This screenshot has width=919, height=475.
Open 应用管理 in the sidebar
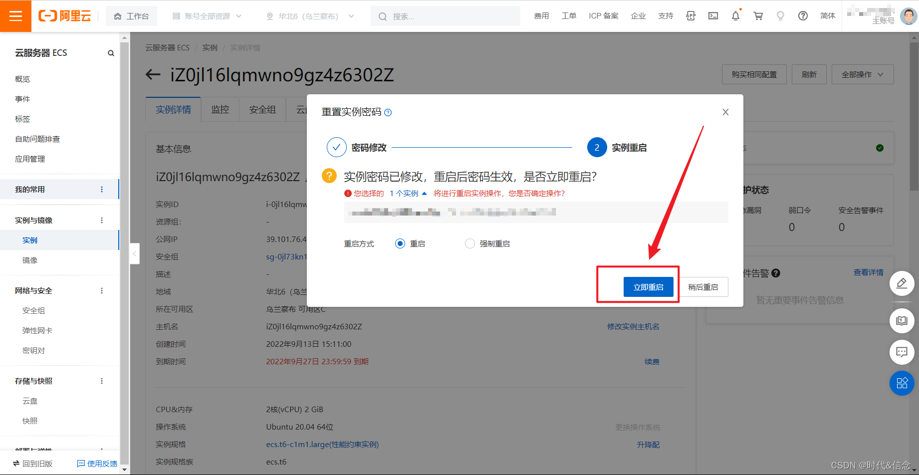point(30,159)
